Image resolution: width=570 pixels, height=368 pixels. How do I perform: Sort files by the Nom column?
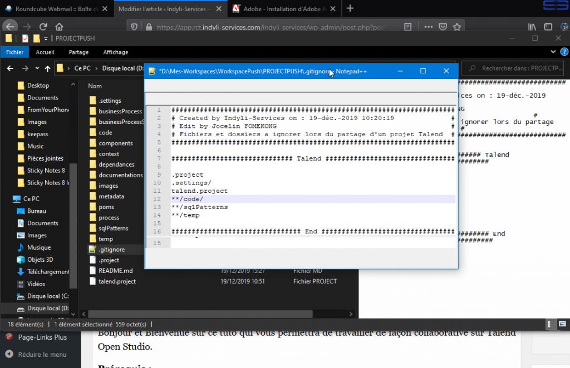click(x=95, y=86)
